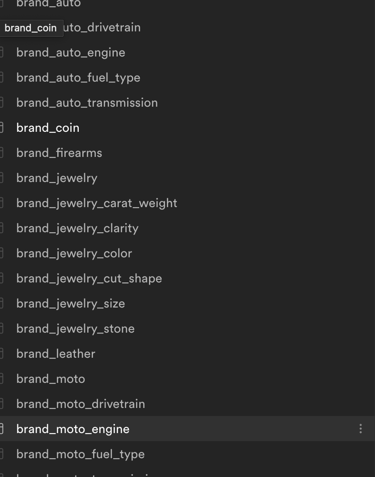Open the brand_auto_engine table
Viewport: 375px width, 477px height.
point(71,52)
